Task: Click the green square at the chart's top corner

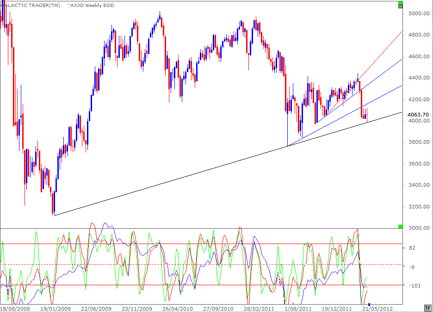Action: click(401, 3)
